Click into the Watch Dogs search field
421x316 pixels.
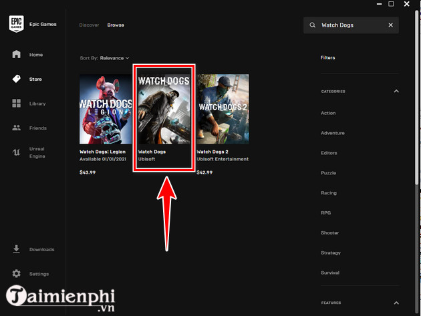[x=351, y=25]
